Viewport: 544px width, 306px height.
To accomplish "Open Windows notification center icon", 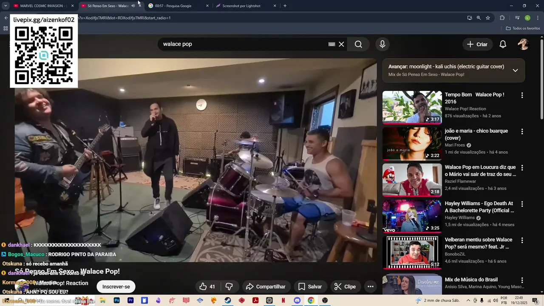I will coord(535,300).
